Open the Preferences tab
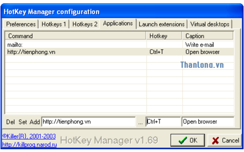Screen dimensions: 244x152 click(21, 24)
